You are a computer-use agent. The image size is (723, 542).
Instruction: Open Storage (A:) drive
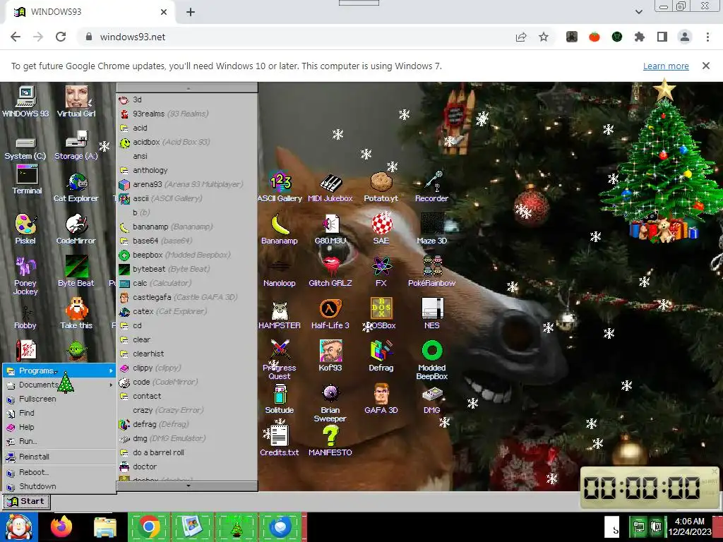76,145
